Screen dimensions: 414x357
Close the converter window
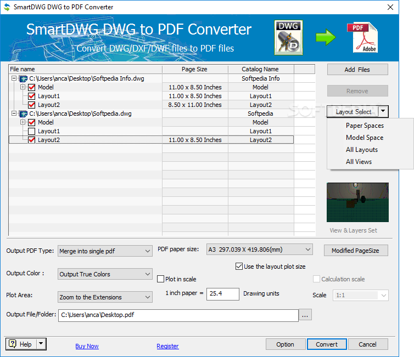390,7
